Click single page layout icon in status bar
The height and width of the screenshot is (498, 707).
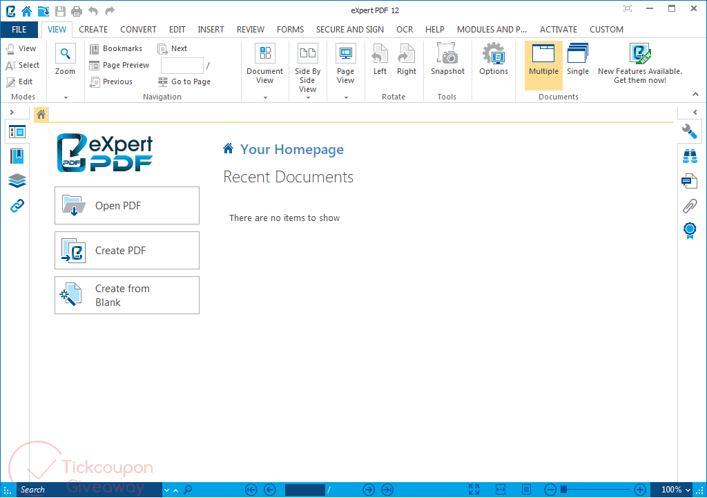tap(526, 490)
